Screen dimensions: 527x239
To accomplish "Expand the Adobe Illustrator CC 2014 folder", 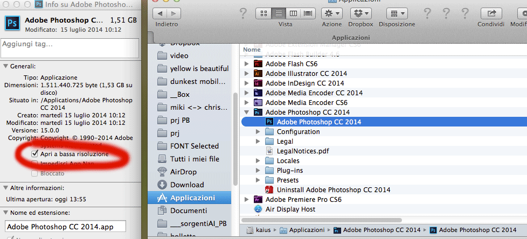I will tap(247, 74).
